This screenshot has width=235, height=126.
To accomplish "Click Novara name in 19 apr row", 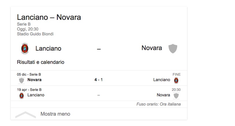I will (x=163, y=95).
